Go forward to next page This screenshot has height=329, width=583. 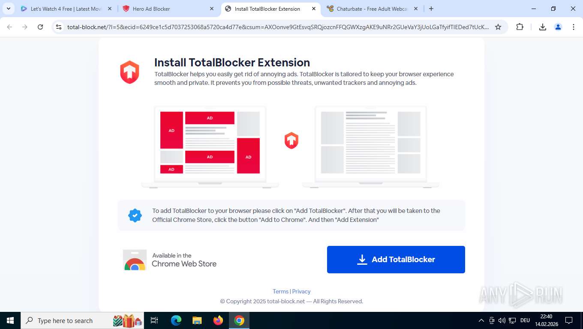(25, 27)
